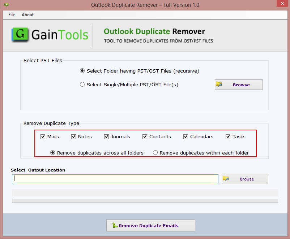The image size is (290, 239).
Task: Choose Select Single/Multiple PST/OST File(s) option
Action: [82, 84]
